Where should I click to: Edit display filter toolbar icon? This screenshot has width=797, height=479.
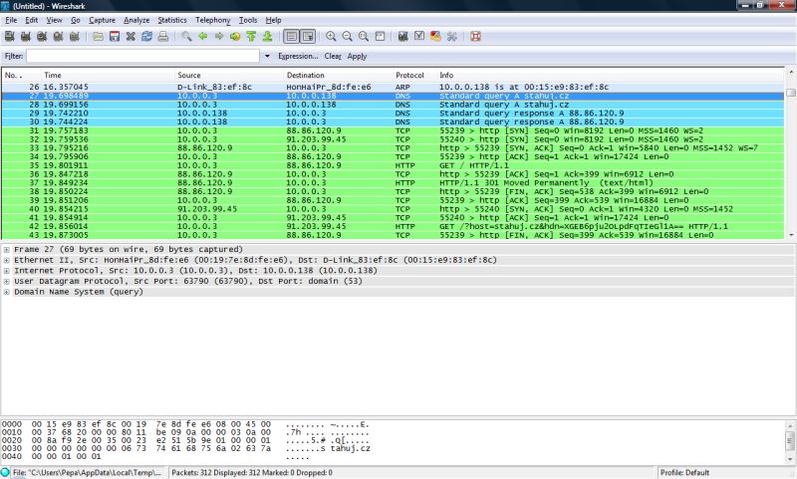pyautogui.click(x=419, y=36)
